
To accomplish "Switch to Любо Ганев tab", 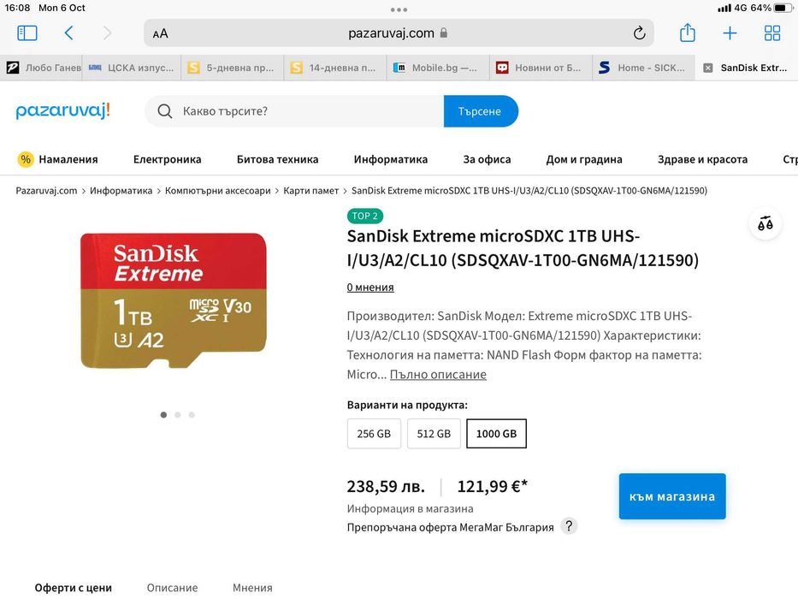I will coord(41,68).
